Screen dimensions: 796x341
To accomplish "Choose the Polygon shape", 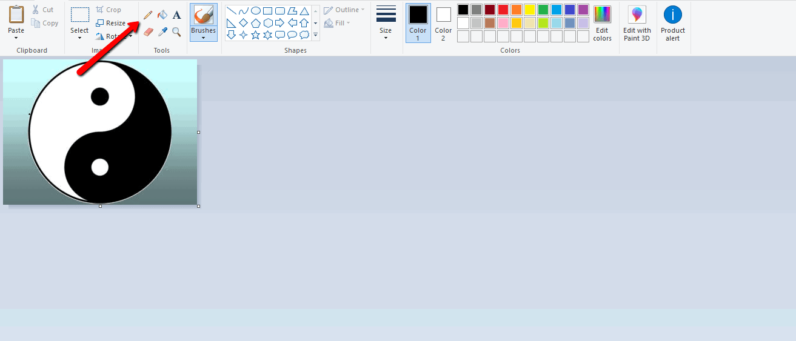I will pos(292,11).
